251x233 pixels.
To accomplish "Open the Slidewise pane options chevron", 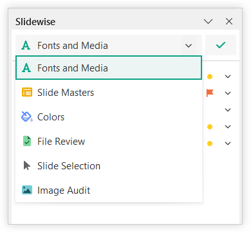I will coord(208,21).
